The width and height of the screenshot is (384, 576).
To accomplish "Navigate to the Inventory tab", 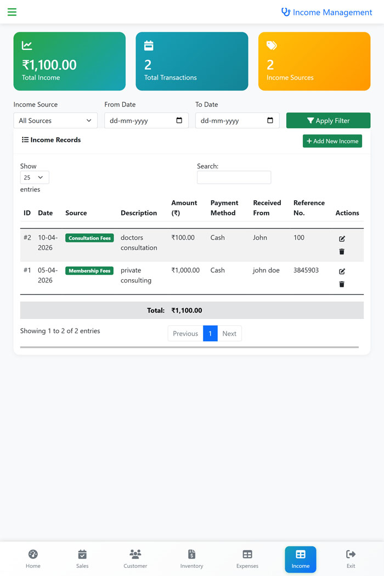I will 191,559.
